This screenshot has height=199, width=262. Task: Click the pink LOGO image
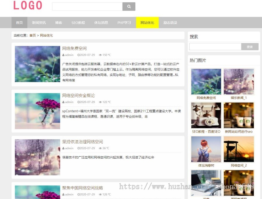pyautogui.click(x=28, y=5)
